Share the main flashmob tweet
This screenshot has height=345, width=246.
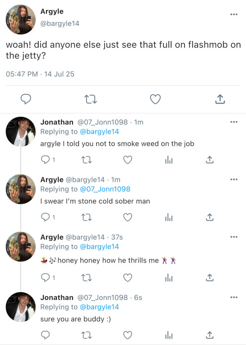220,99
